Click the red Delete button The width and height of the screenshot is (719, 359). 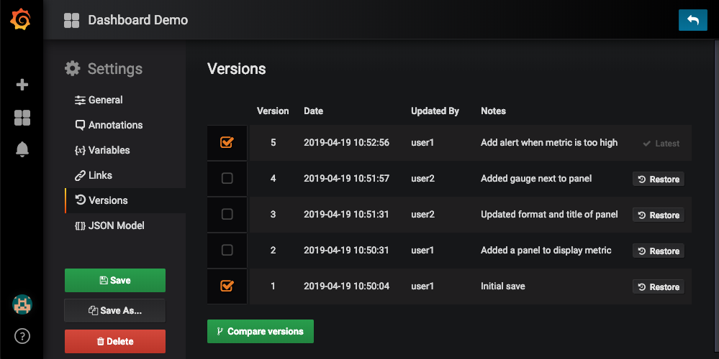tap(114, 341)
